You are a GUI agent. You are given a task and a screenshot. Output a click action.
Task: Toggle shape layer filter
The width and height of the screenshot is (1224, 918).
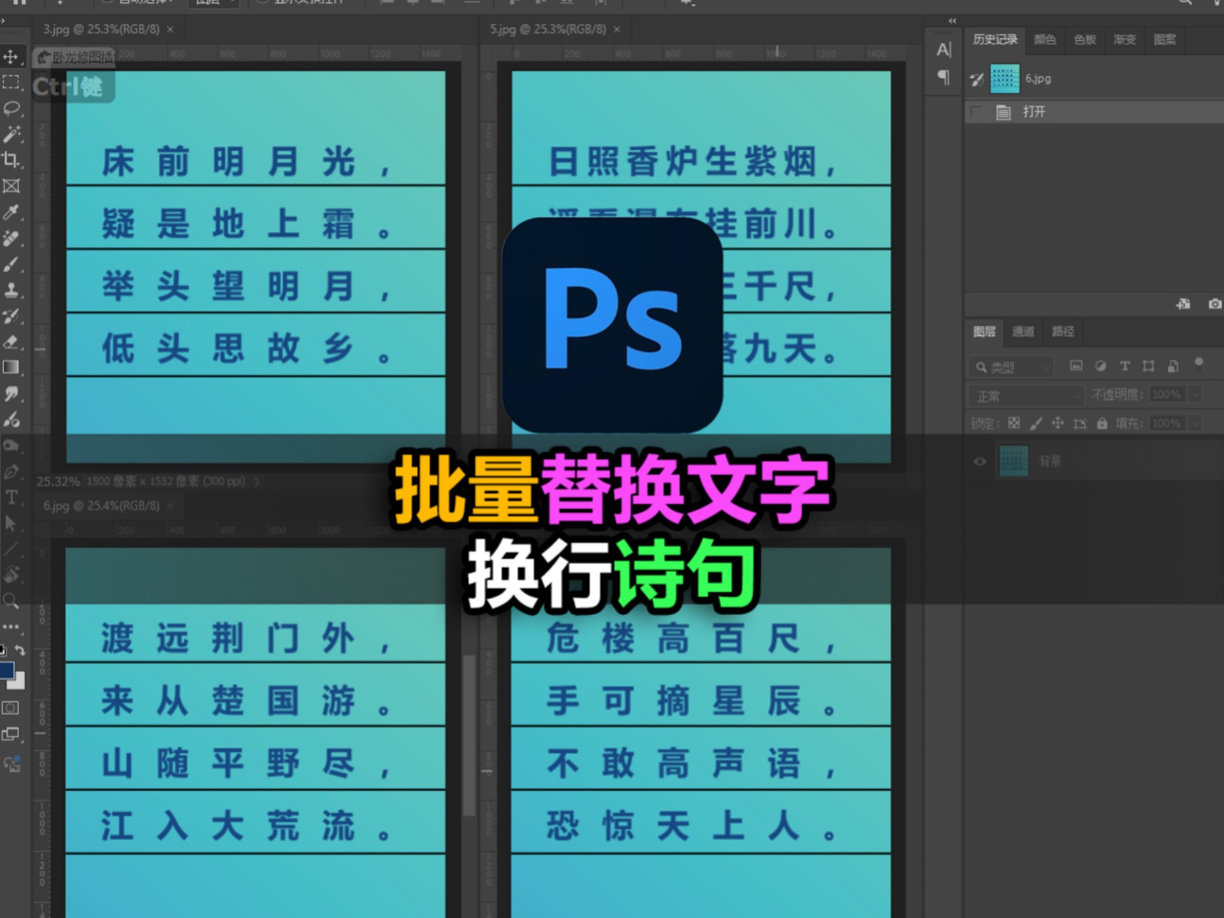[x=1149, y=366]
